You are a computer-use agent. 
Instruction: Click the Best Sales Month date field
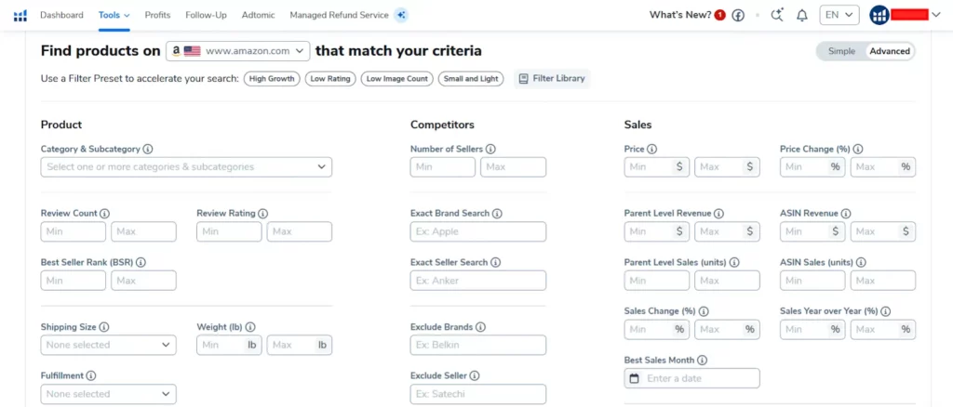click(692, 378)
